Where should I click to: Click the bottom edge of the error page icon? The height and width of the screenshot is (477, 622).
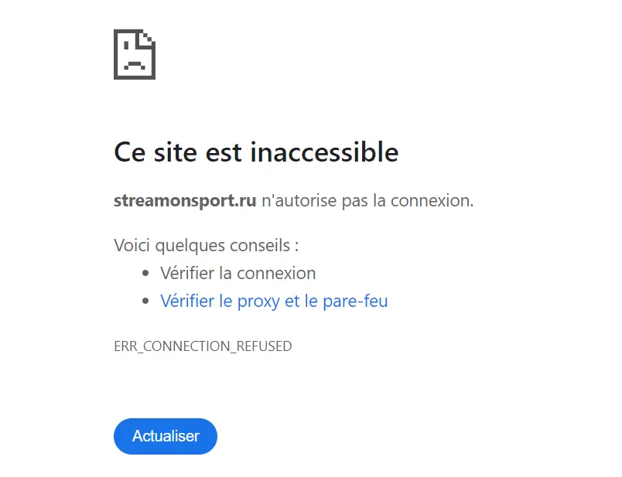[x=135, y=78]
